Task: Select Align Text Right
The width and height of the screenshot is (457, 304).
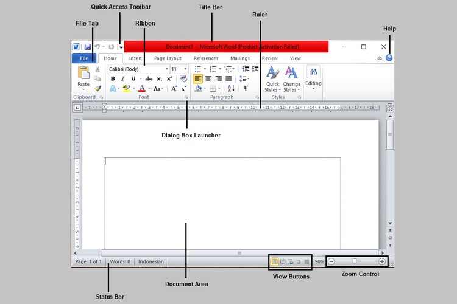Action: (218, 78)
